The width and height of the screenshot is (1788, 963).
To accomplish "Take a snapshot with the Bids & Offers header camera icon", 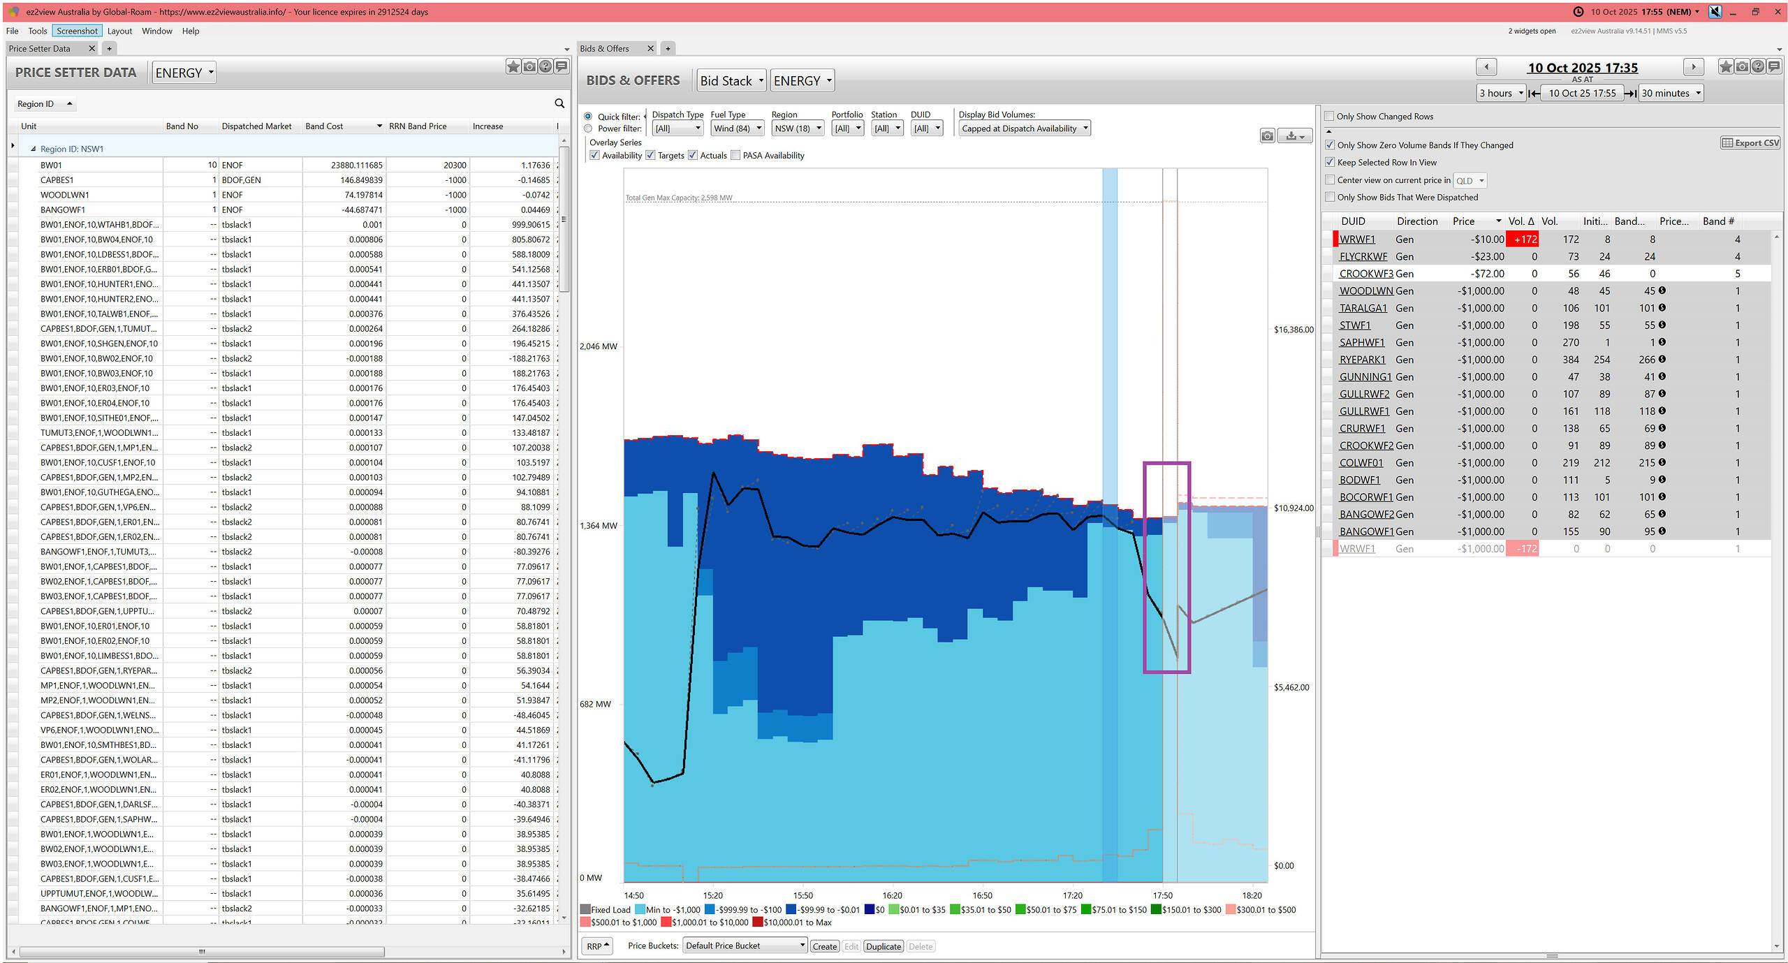I will [1742, 66].
